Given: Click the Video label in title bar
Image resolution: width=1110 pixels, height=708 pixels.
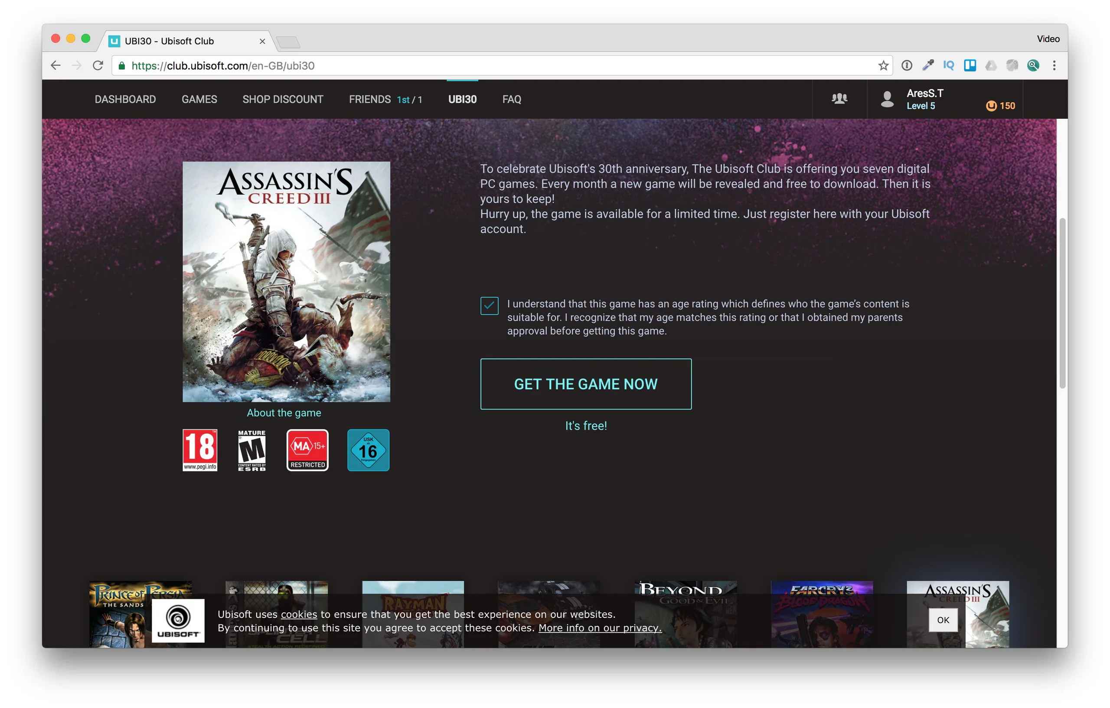Looking at the screenshot, I should pyautogui.click(x=1048, y=39).
